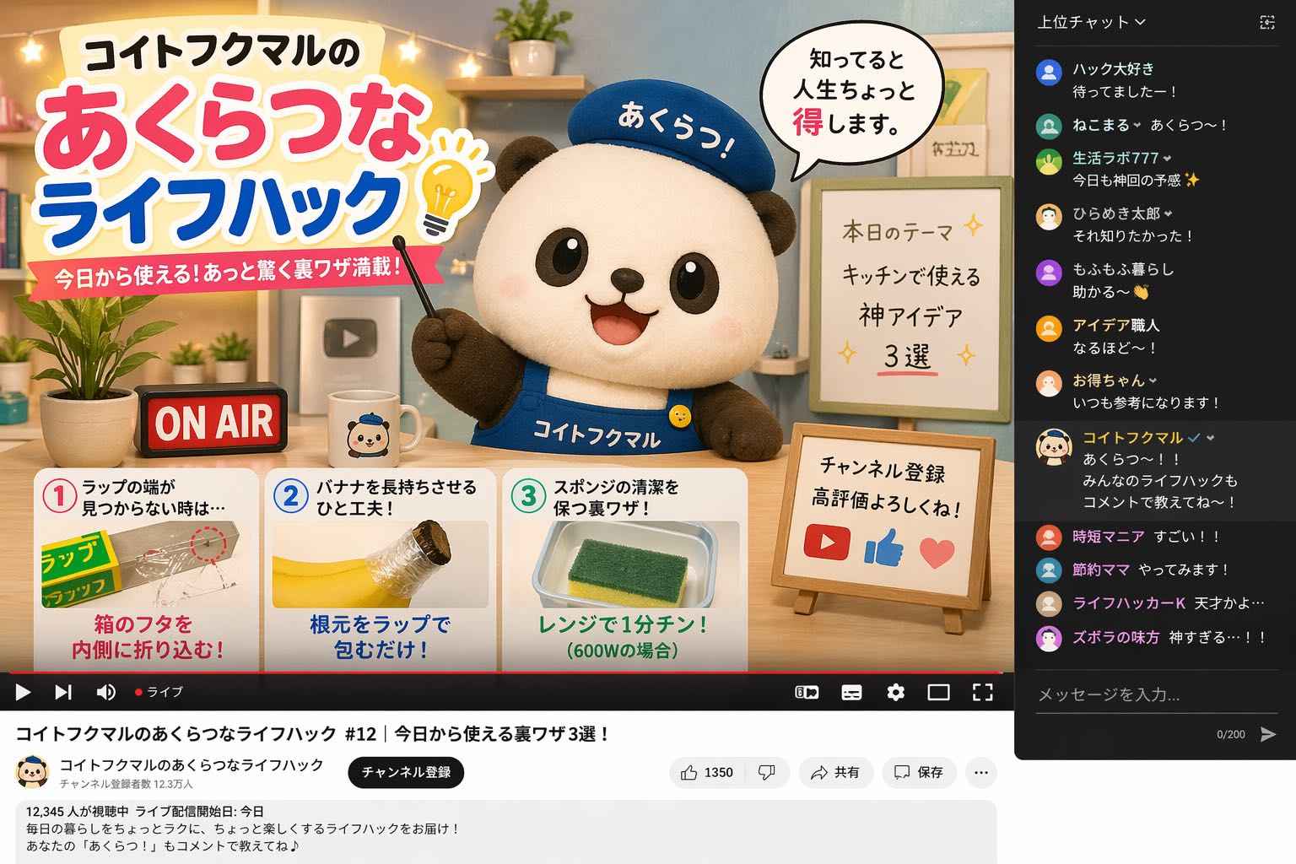Open the video settings gear

pos(895,693)
